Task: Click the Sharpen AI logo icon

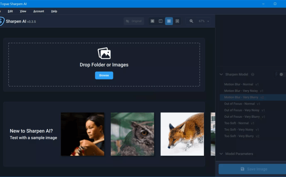Action: pyautogui.click(x=2, y=21)
